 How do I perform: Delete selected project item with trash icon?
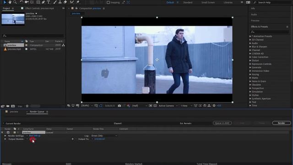pos(27,106)
